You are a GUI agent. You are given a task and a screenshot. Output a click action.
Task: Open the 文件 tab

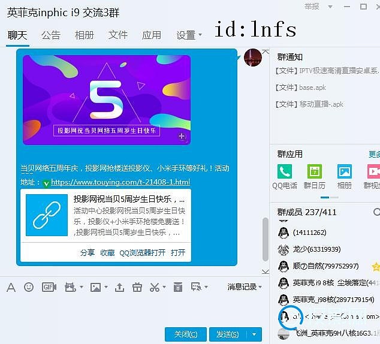pyautogui.click(x=118, y=35)
